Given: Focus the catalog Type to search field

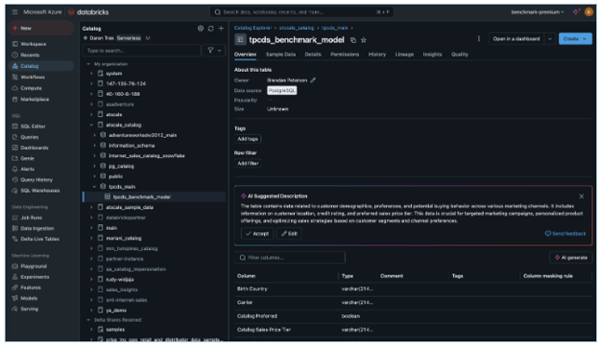Looking at the screenshot, I should 141,50.
